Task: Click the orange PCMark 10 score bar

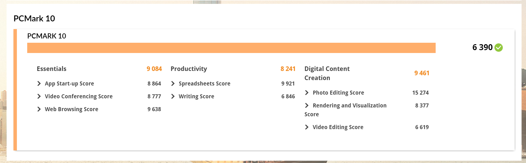Action: point(231,48)
